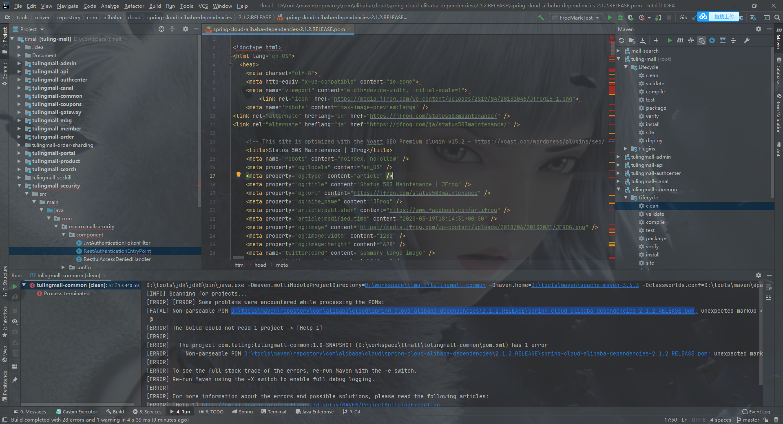Run the tuling-mall Maven build with green arrow
The height and width of the screenshot is (424, 783).
(669, 41)
